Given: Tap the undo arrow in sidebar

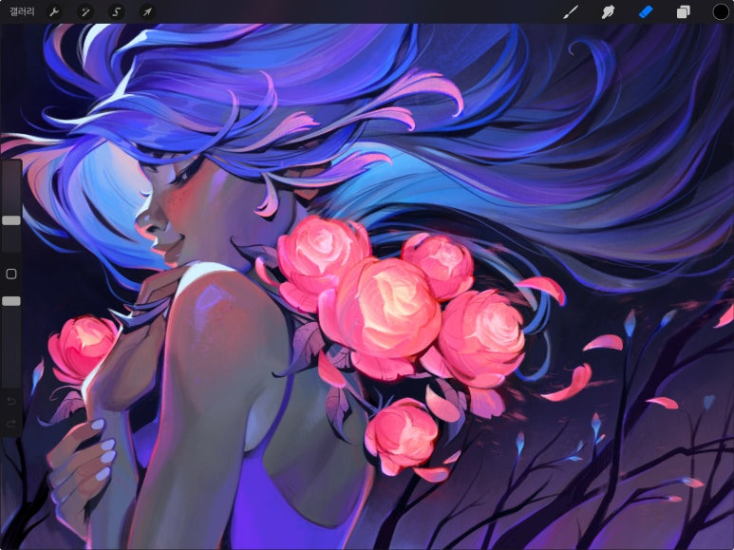Looking at the screenshot, I should (x=11, y=401).
